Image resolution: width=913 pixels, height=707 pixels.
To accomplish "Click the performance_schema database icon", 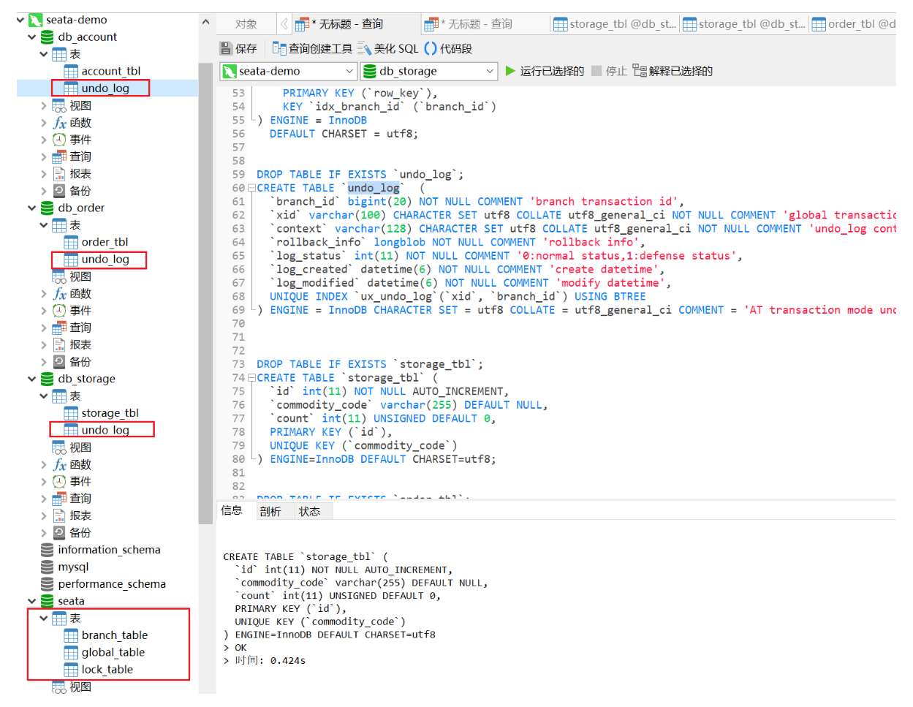I will (47, 584).
